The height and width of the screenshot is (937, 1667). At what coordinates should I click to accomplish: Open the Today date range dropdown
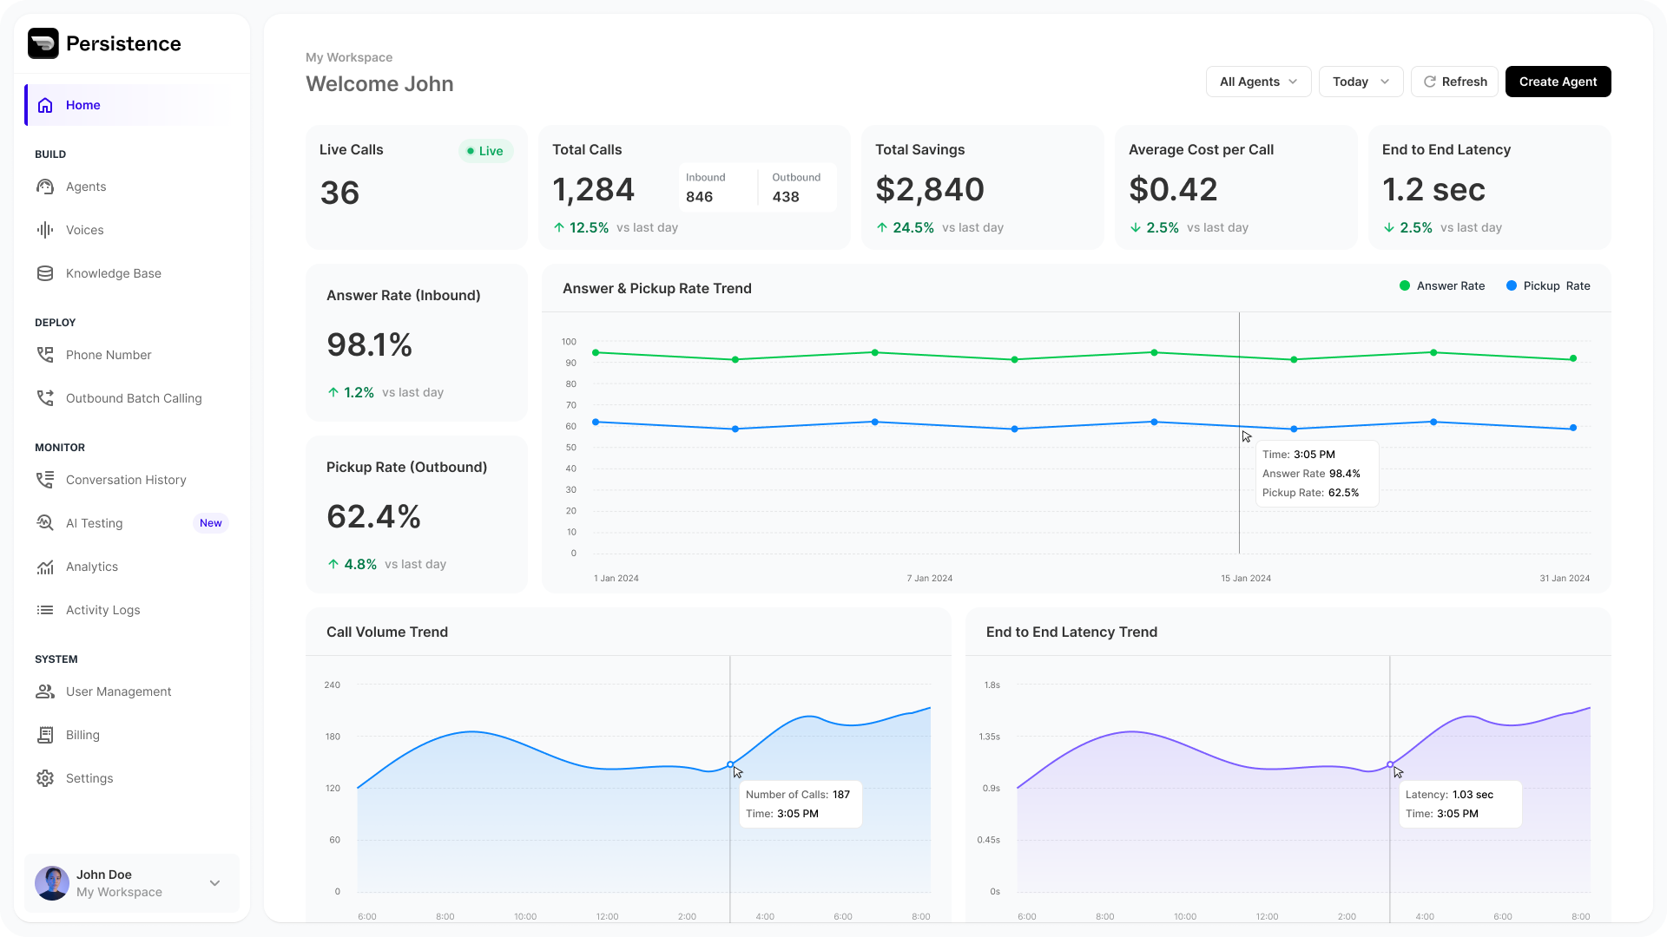tap(1361, 82)
